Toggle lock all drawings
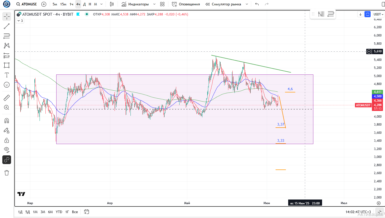Viewport: 385px width, 218px height. tap(7, 140)
